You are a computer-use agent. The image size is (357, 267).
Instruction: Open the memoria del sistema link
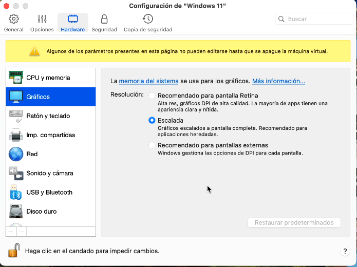click(148, 81)
